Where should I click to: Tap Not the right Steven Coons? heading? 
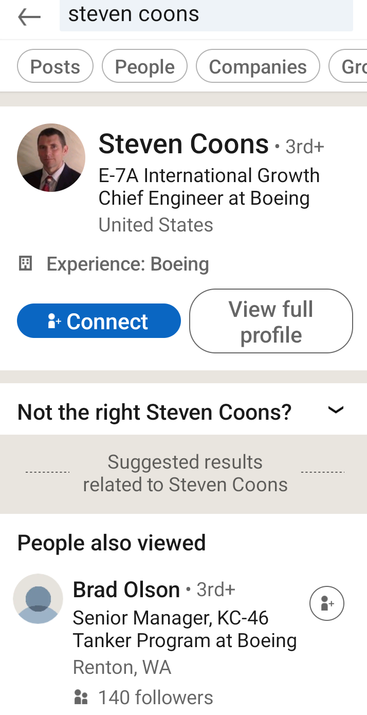pos(154,412)
